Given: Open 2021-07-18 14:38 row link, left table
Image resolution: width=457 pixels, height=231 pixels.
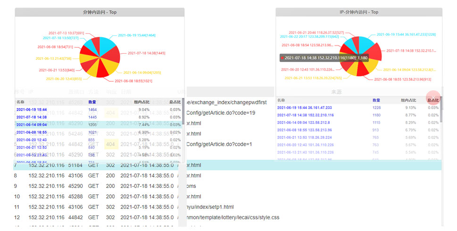Looking at the screenshot, I should pyautogui.click(x=32, y=117).
